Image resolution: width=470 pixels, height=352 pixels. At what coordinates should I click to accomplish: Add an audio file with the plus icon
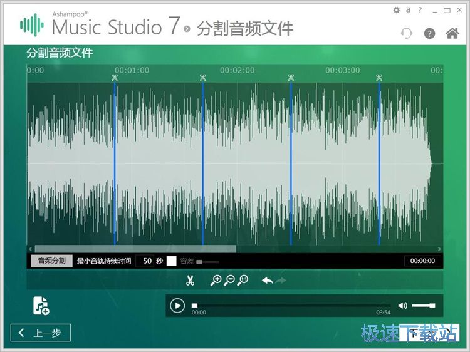41,306
